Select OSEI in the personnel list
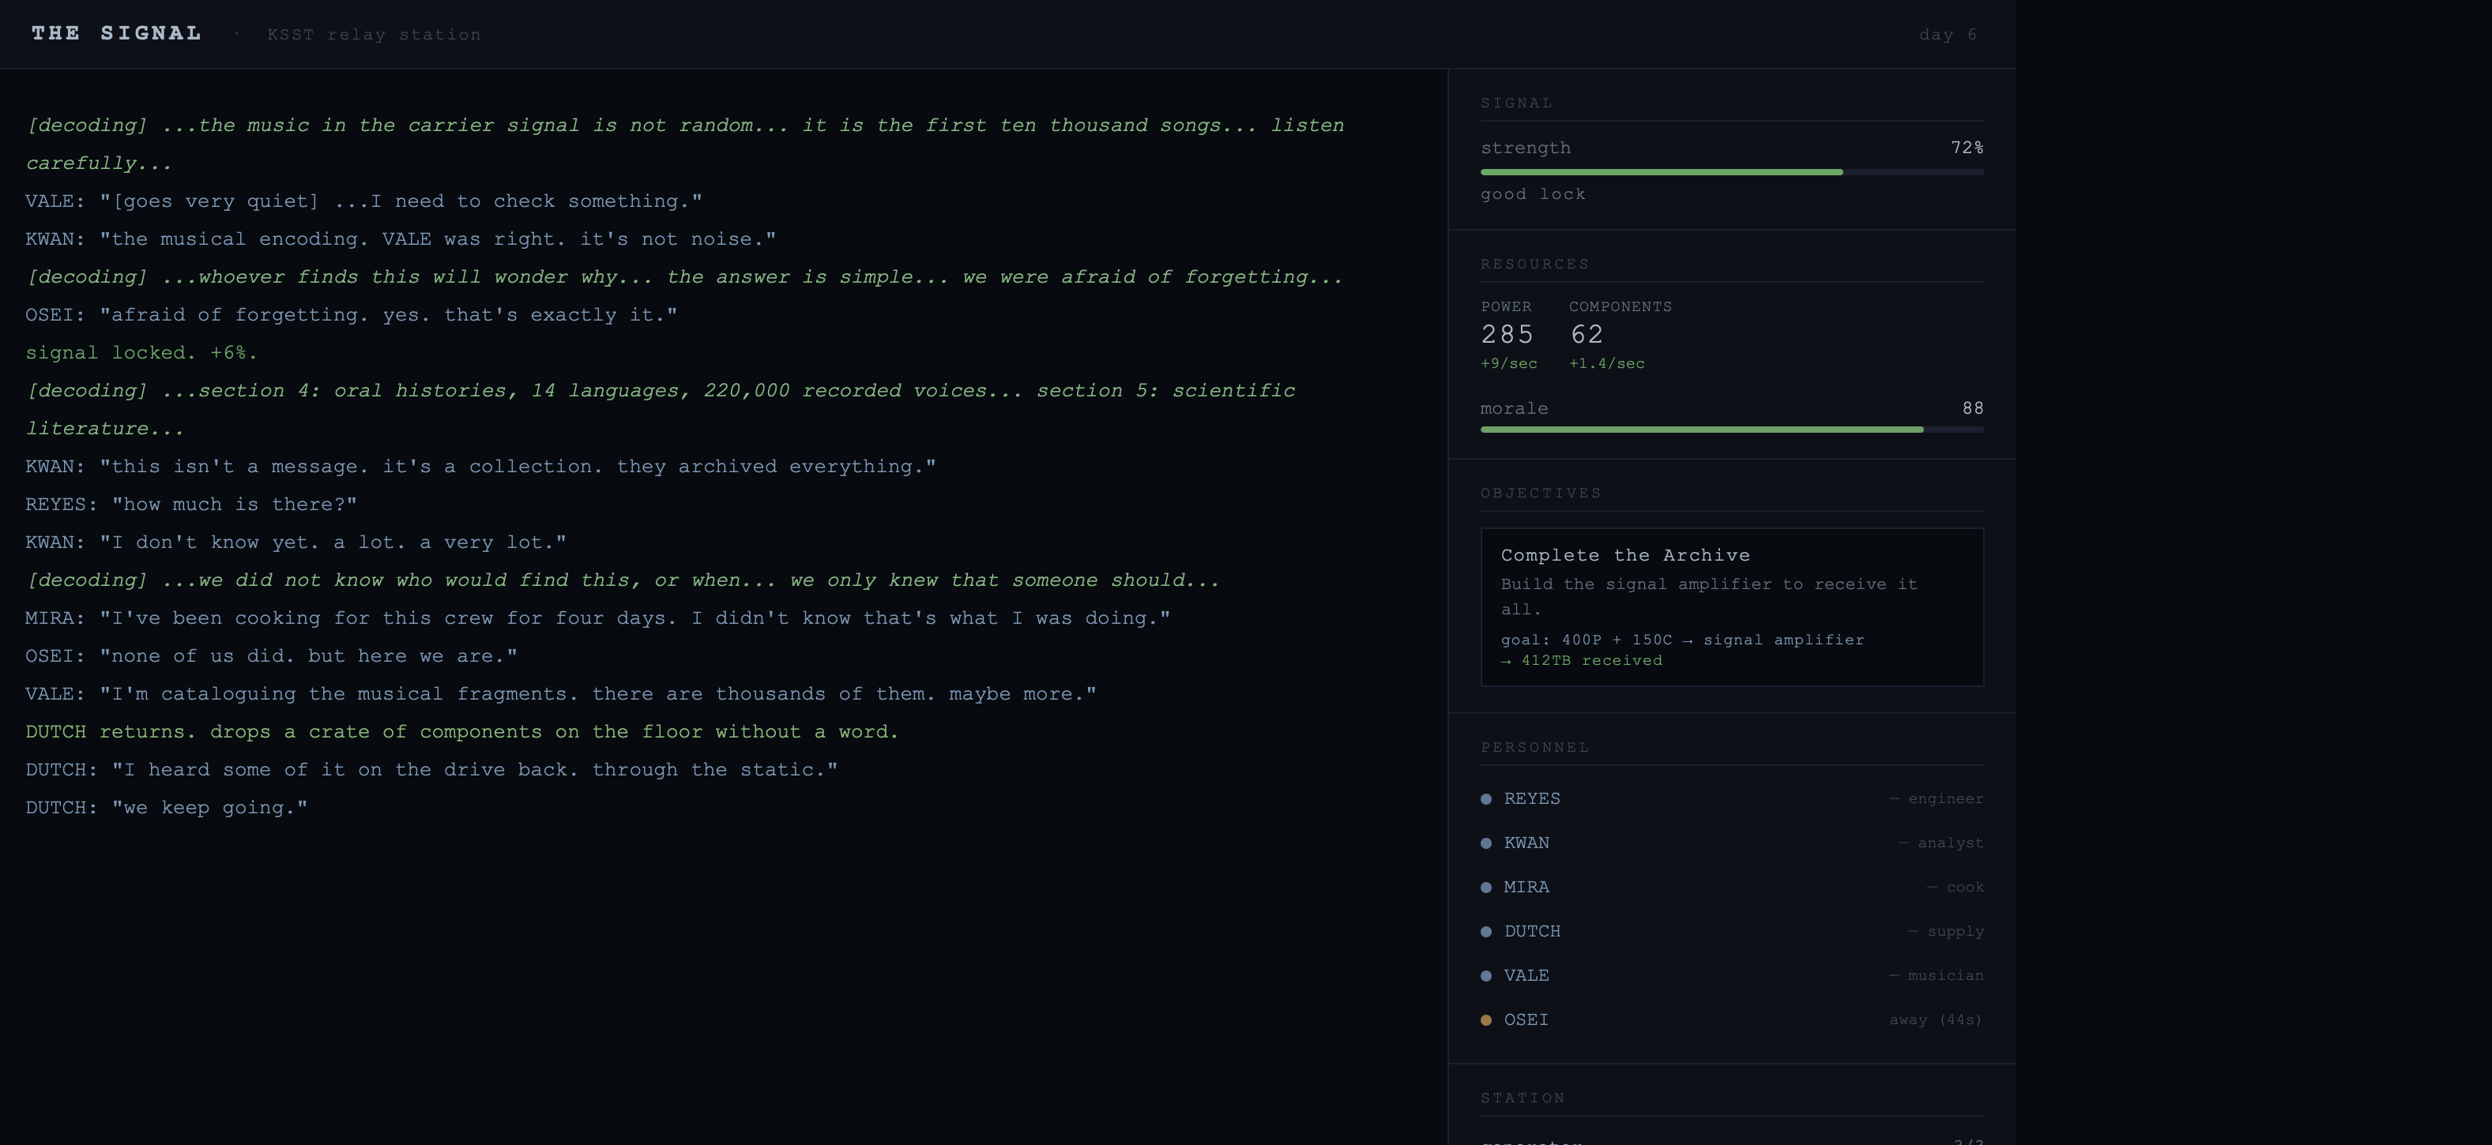 point(1732,1020)
